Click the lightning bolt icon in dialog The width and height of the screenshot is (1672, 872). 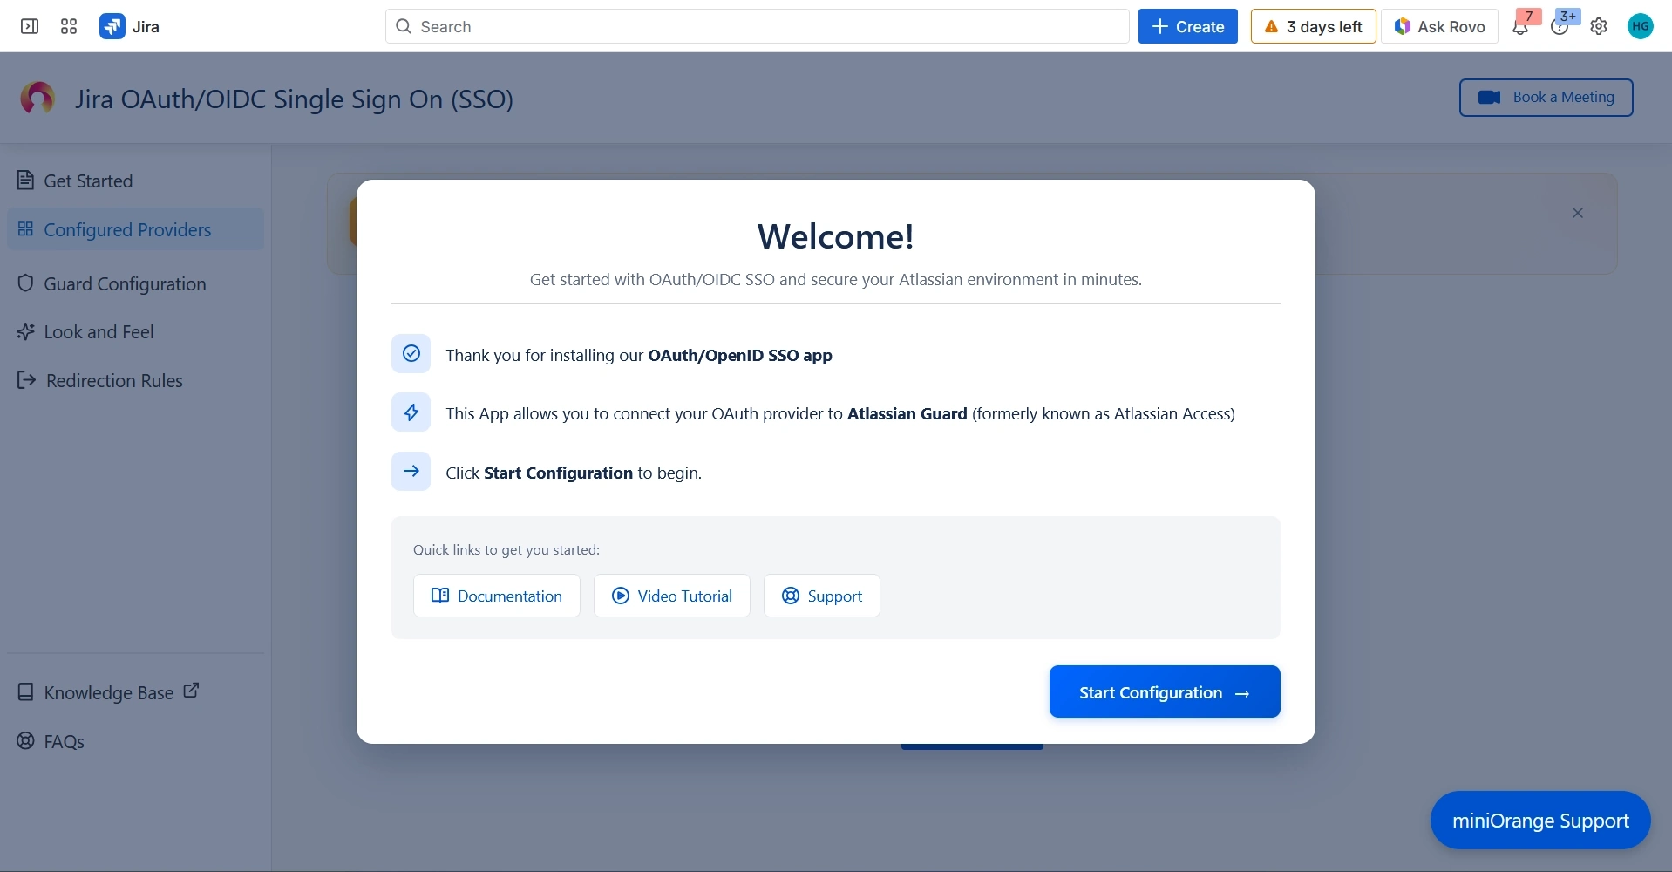(x=411, y=412)
